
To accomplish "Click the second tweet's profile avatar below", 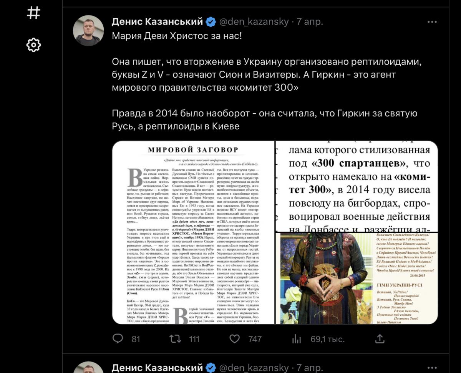I will [88, 367].
